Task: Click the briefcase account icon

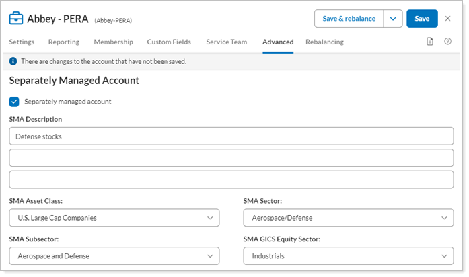Action: click(16, 19)
